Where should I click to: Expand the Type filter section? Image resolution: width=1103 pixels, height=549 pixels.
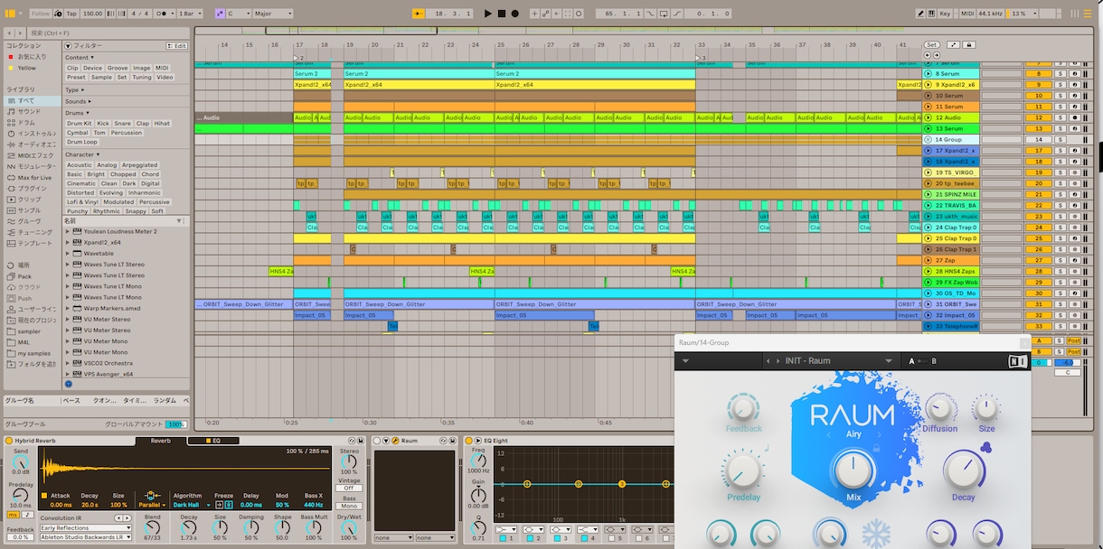(x=74, y=89)
